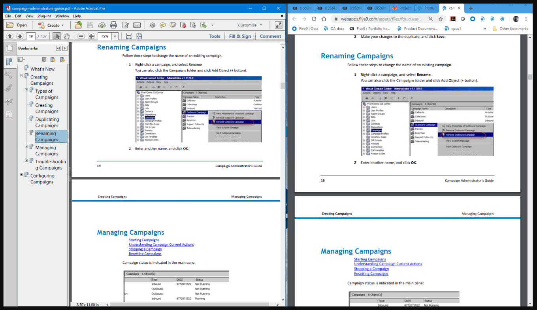Click the attachments paperclip panel icon

coord(9,88)
